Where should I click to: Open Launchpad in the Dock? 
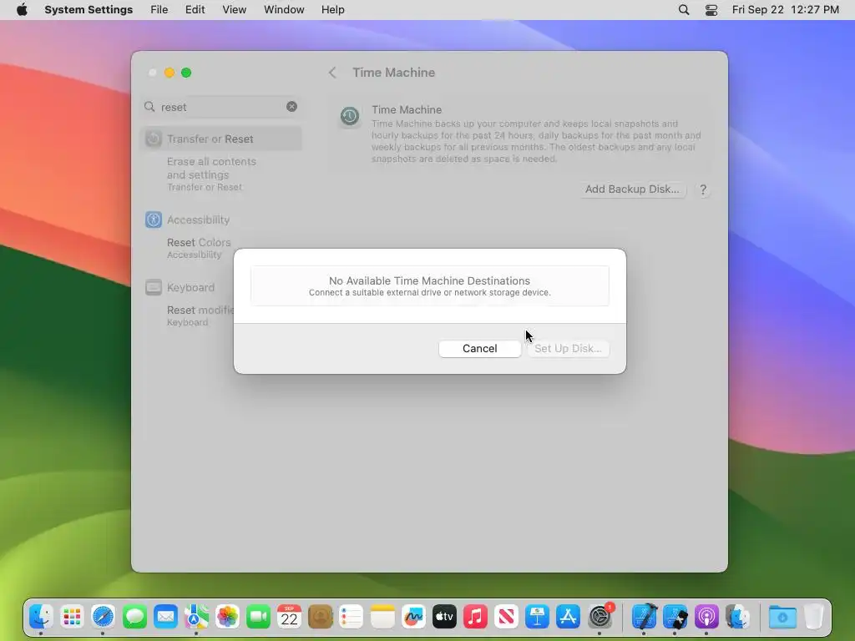[72, 617]
